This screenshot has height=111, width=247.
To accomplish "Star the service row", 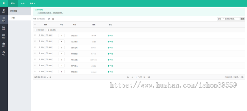I will (x=35, y=47).
